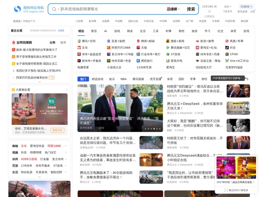Switch news feed to 虎牙直播 tab
The image size is (263, 197).
(155, 79)
